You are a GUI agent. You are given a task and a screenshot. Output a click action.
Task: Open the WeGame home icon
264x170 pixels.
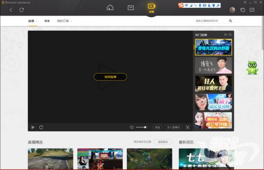[x=110, y=7]
